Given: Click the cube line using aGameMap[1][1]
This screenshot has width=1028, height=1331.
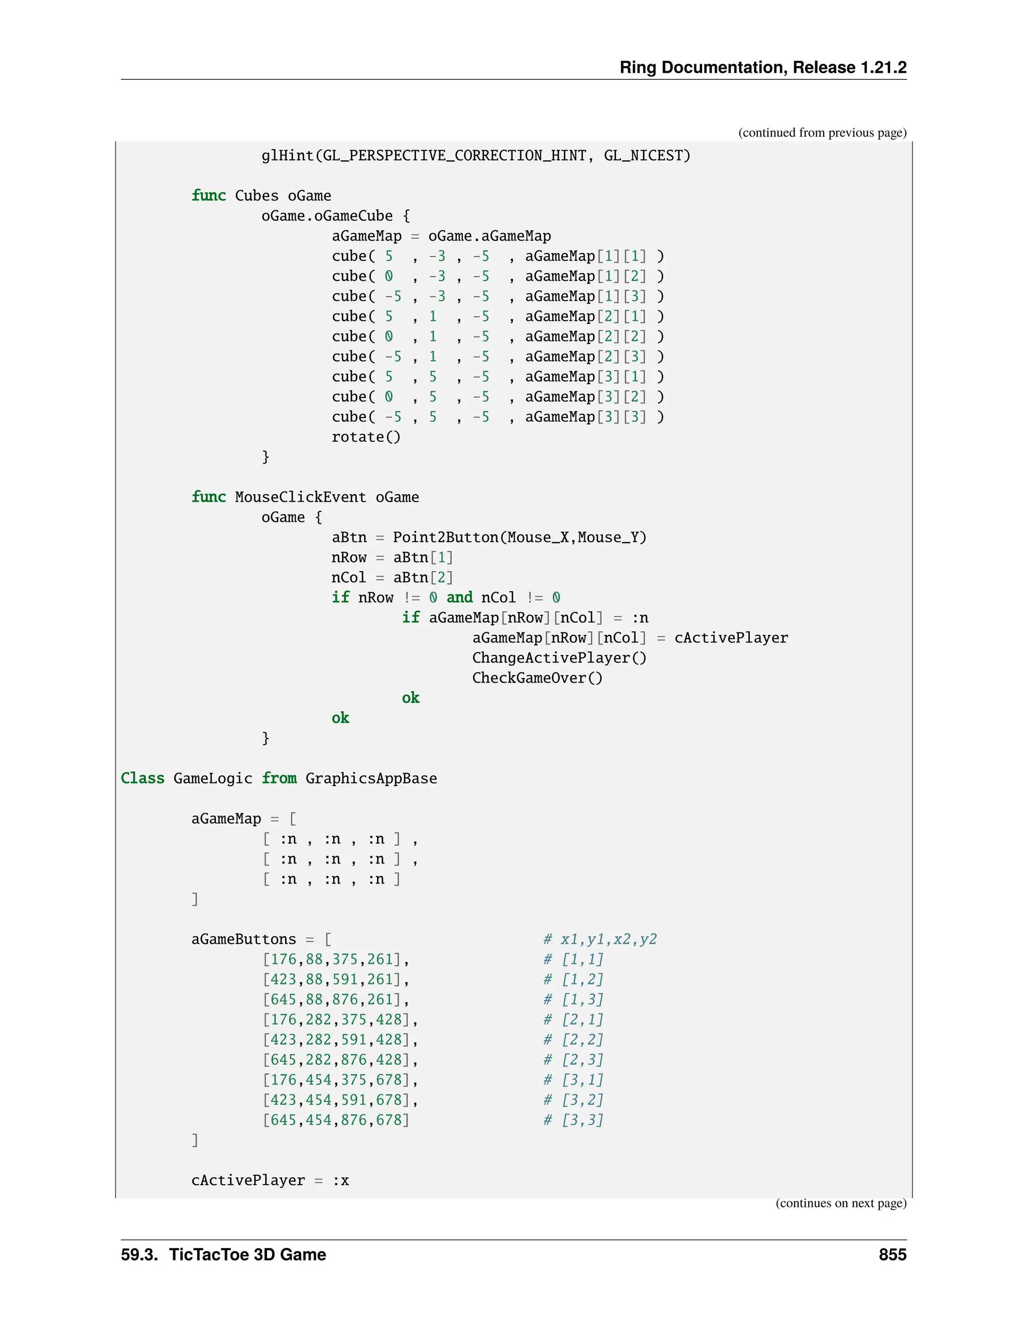Looking at the screenshot, I should [x=497, y=257].
